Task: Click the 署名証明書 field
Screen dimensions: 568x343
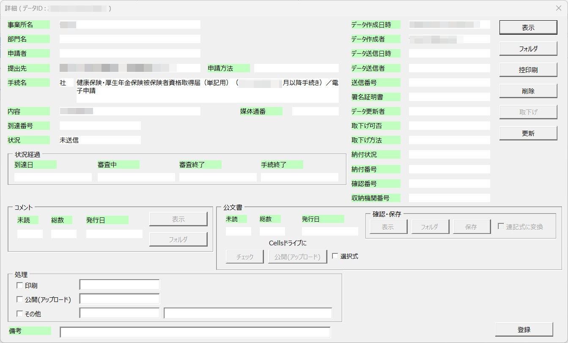Action: pos(450,97)
